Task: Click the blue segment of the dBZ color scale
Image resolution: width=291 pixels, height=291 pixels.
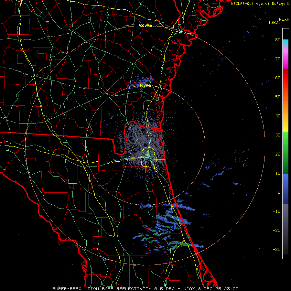Action: (286, 189)
